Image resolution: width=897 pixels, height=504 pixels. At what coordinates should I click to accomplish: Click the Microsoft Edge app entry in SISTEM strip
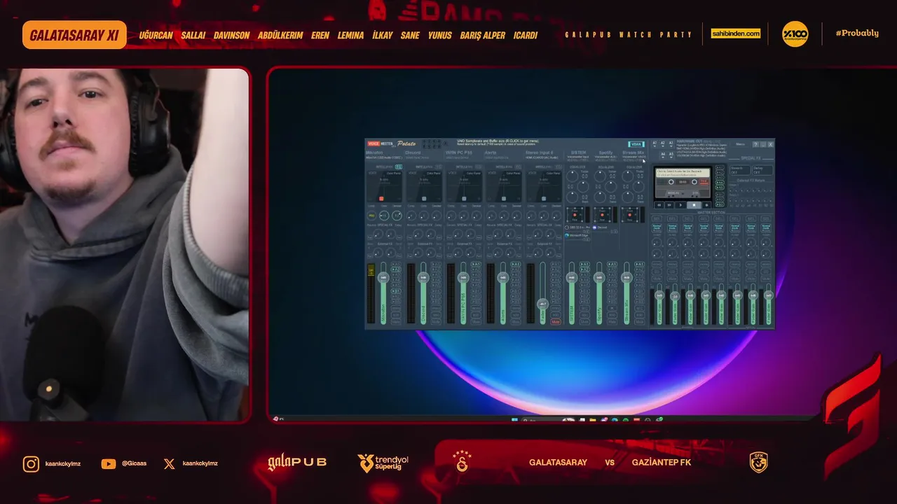(578, 235)
